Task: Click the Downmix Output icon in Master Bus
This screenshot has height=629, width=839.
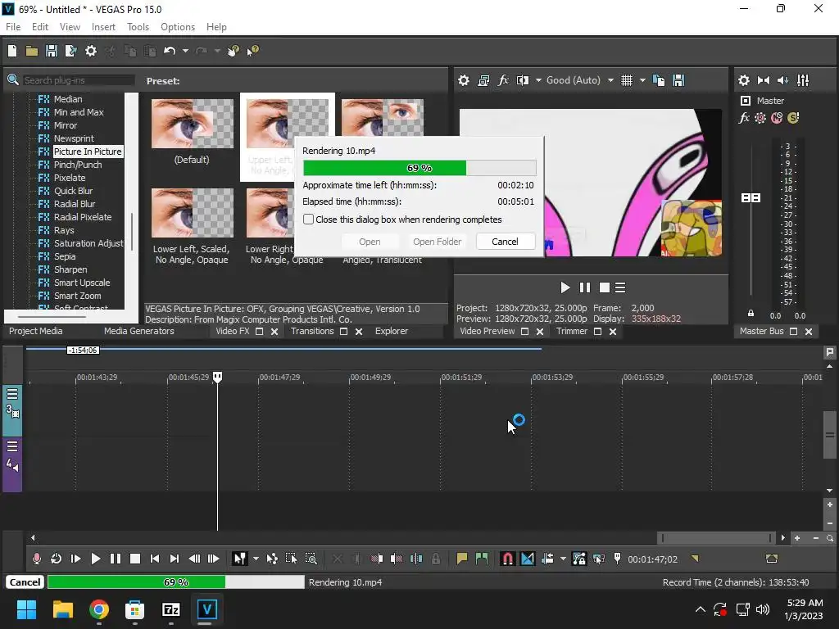Action: point(764,80)
